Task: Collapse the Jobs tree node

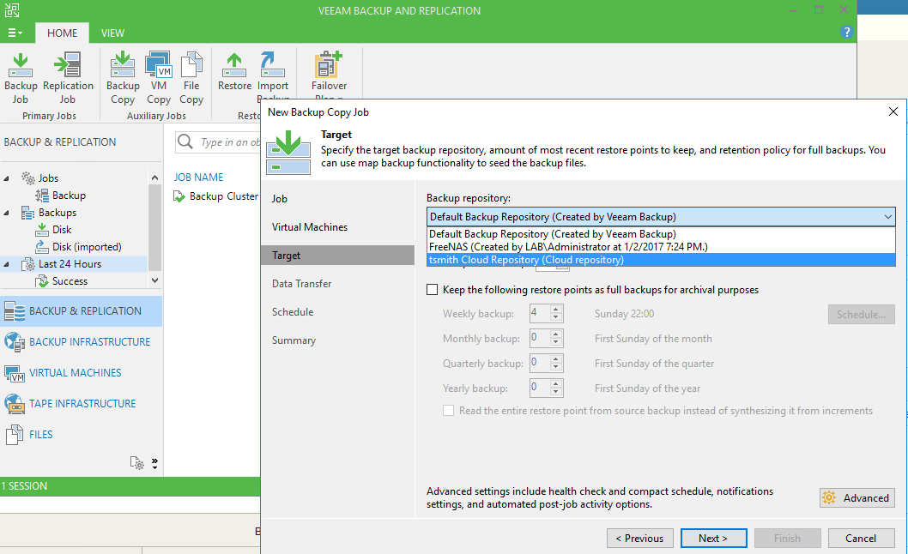Action: (8, 178)
